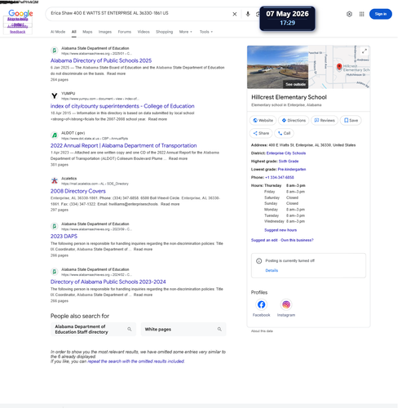Switch to the Images tab
This screenshot has height=408, width=402.
tap(106, 32)
